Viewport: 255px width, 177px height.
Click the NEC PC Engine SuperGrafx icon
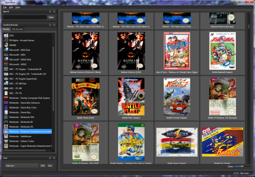pyautogui.click(x=6, y=79)
